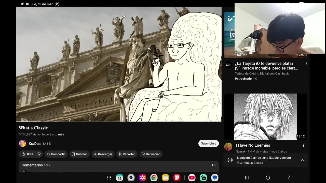This screenshot has height=183, width=326.
Task: Share the video via Compartir
Action: coord(56,154)
